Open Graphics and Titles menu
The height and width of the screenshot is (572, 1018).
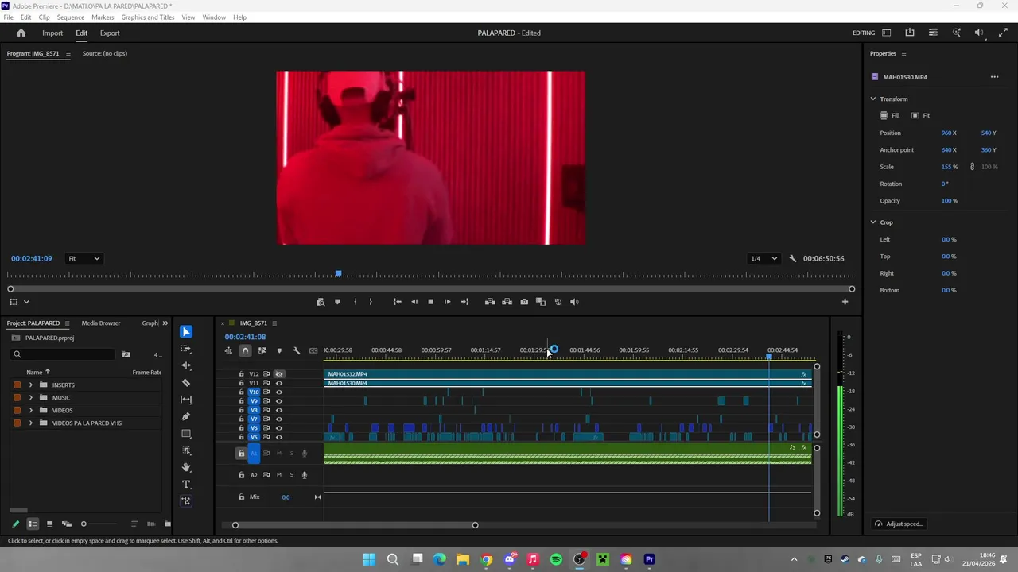point(148,17)
